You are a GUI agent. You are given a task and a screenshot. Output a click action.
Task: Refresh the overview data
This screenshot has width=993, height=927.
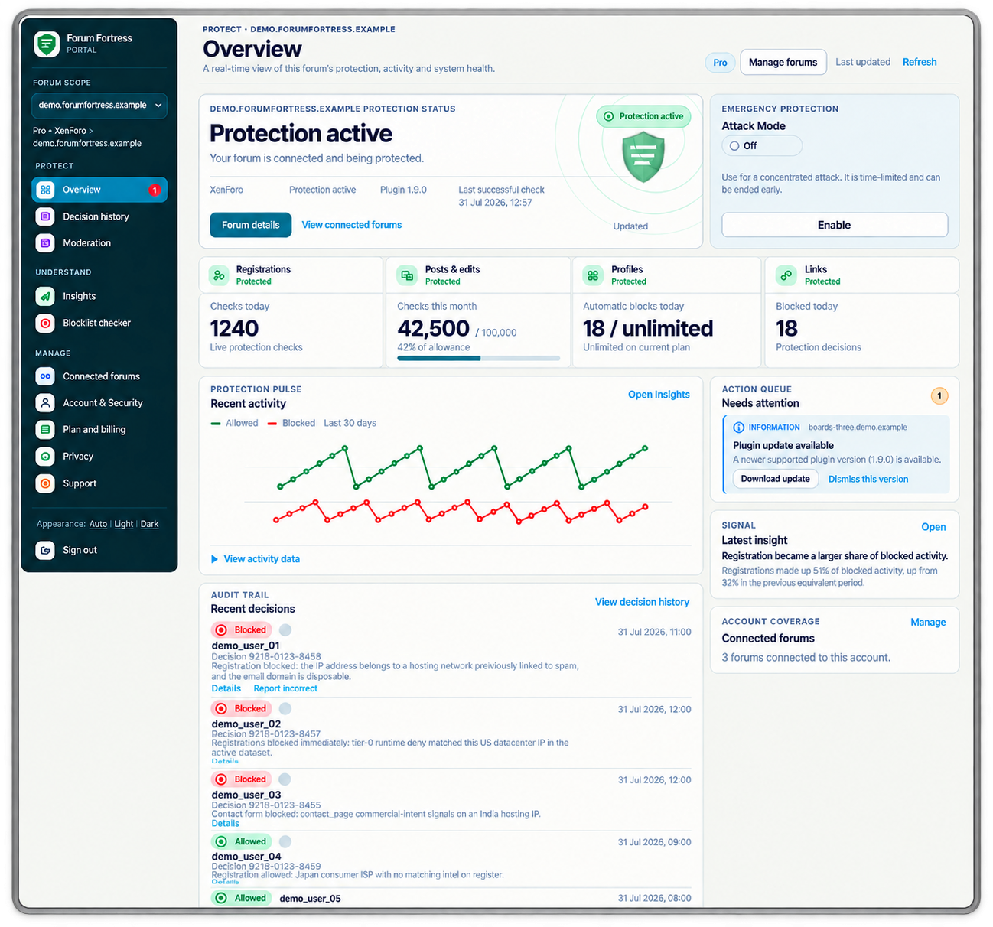pyautogui.click(x=920, y=63)
